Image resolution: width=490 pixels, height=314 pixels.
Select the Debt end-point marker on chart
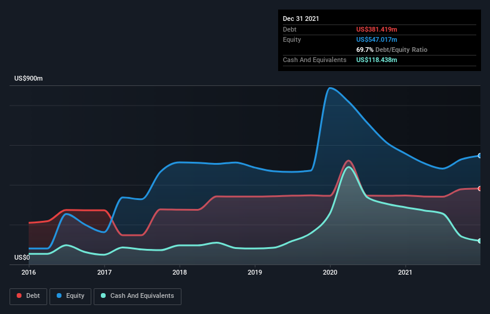click(x=480, y=189)
